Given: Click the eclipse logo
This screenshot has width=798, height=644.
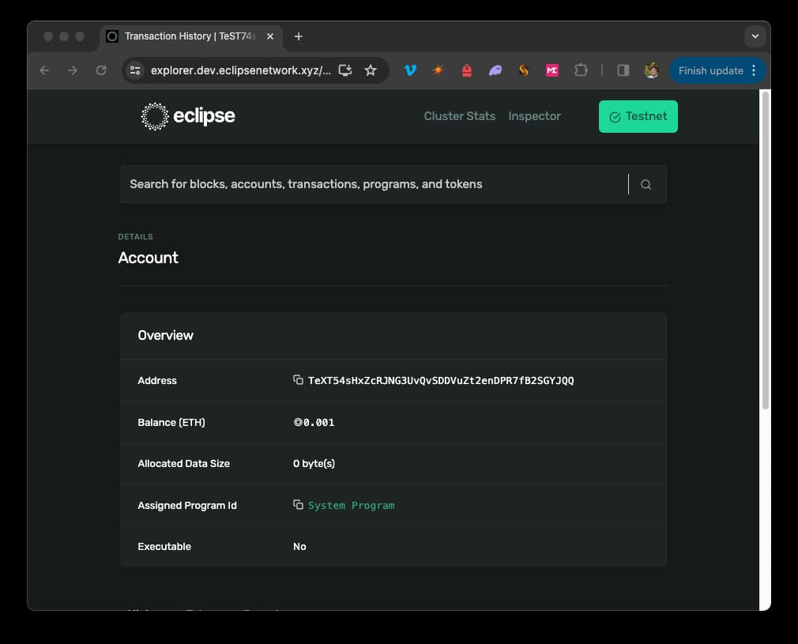Looking at the screenshot, I should (x=188, y=116).
